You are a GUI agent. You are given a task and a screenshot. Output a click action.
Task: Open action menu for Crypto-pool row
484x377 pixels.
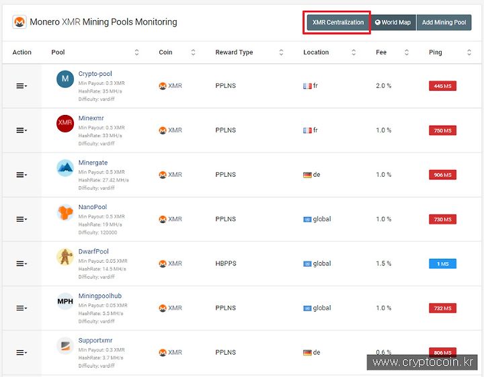pyautogui.click(x=22, y=86)
